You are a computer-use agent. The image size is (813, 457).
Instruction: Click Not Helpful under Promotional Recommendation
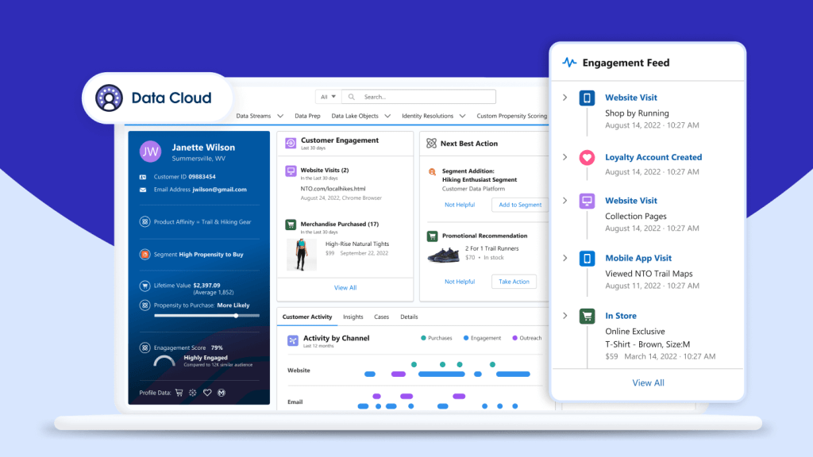click(x=460, y=282)
